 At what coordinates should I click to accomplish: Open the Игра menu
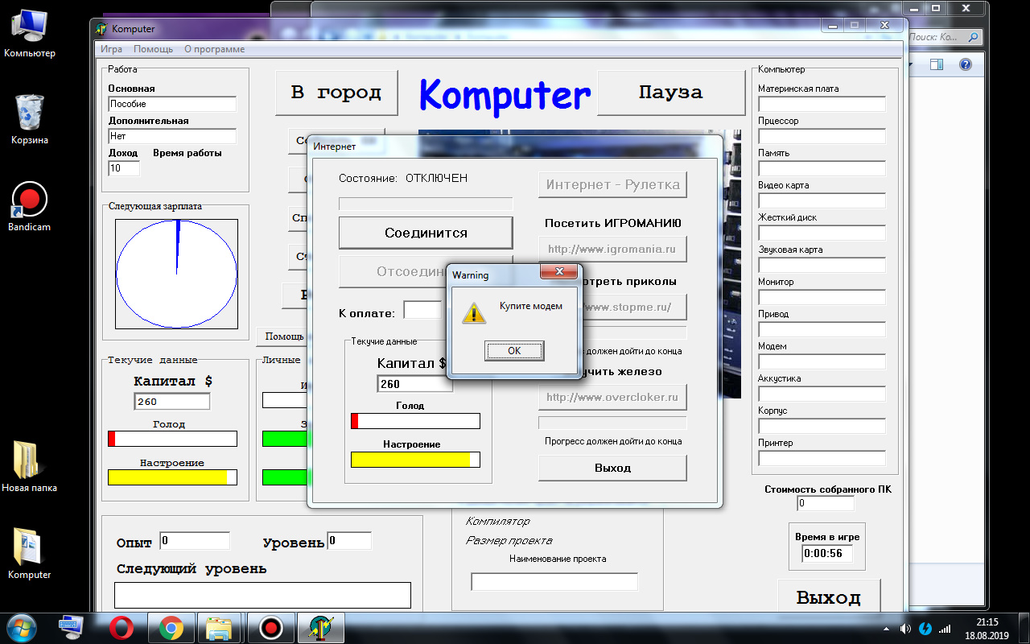pyautogui.click(x=111, y=49)
